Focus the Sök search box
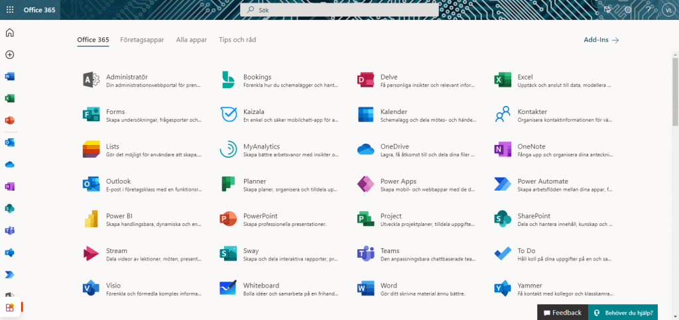 click(339, 10)
